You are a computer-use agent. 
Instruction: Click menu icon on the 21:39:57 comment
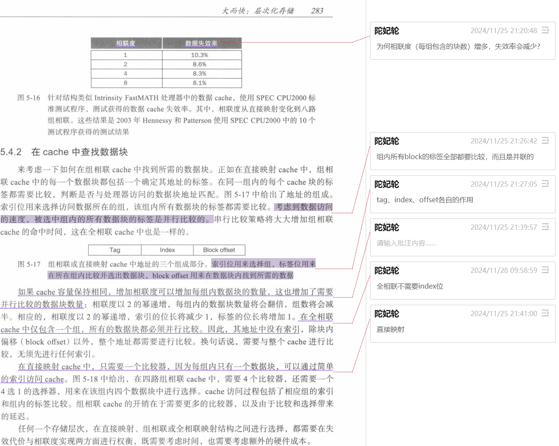tap(545, 227)
